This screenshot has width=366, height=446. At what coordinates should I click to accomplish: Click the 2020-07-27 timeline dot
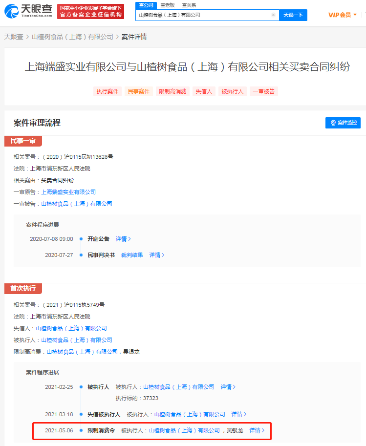81,255
